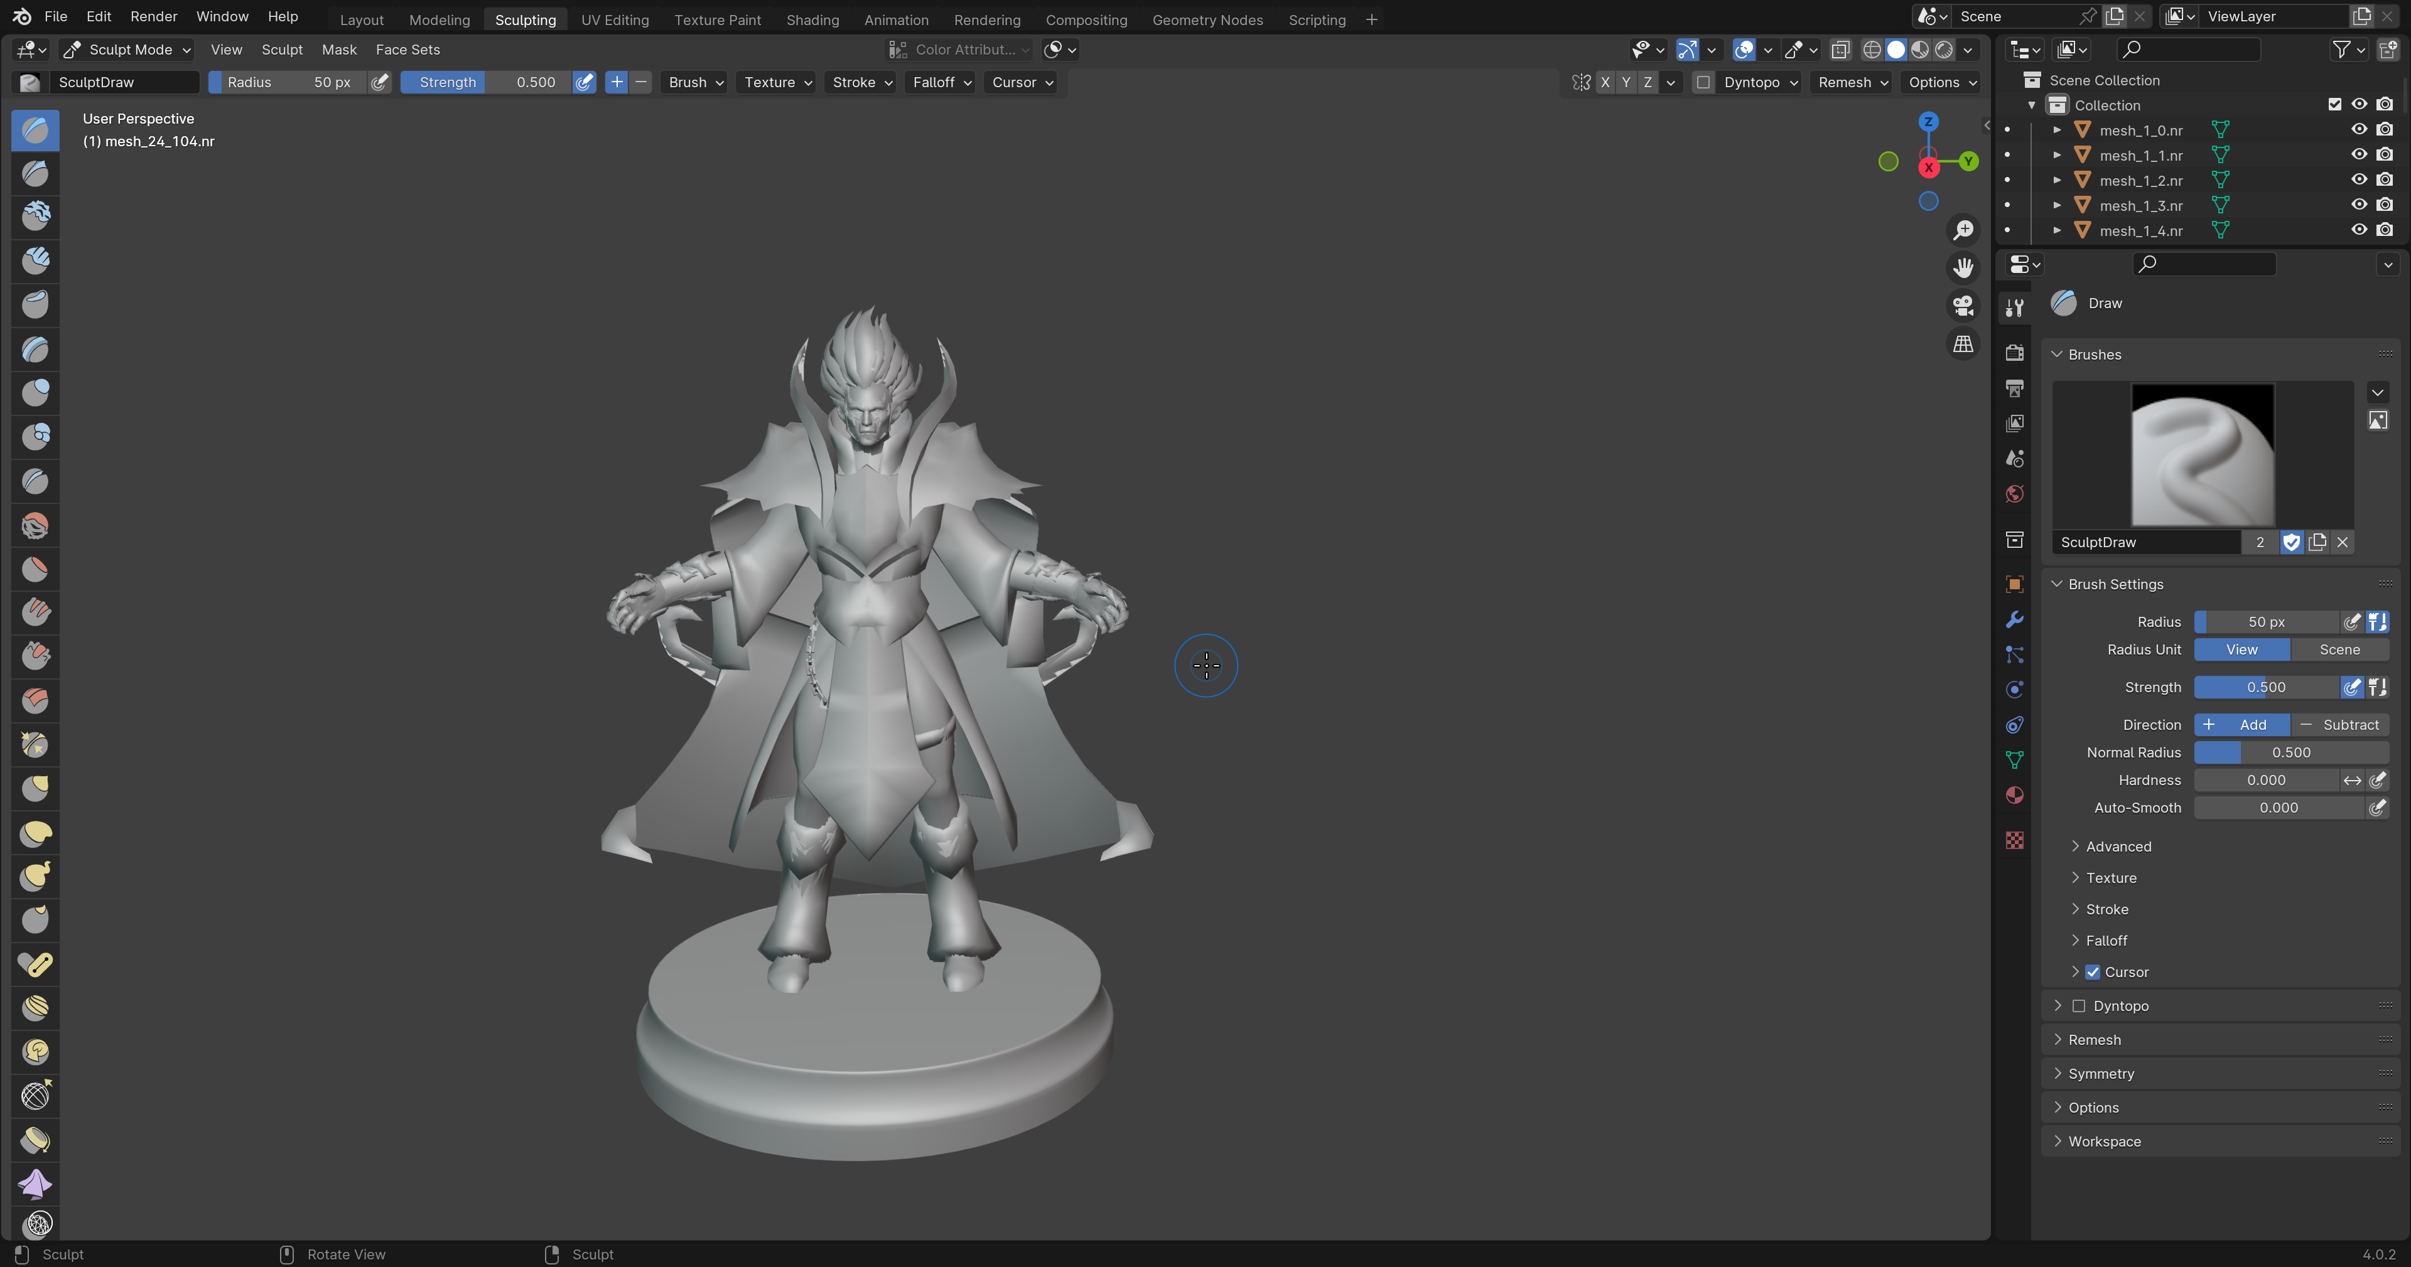Select the Draw brush in the left toolbar

(36, 129)
